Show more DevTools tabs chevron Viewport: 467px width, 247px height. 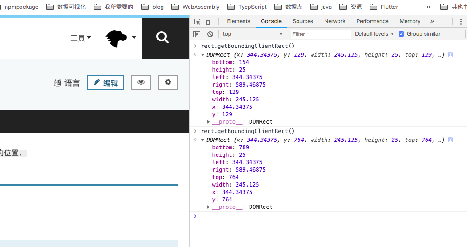coord(432,21)
